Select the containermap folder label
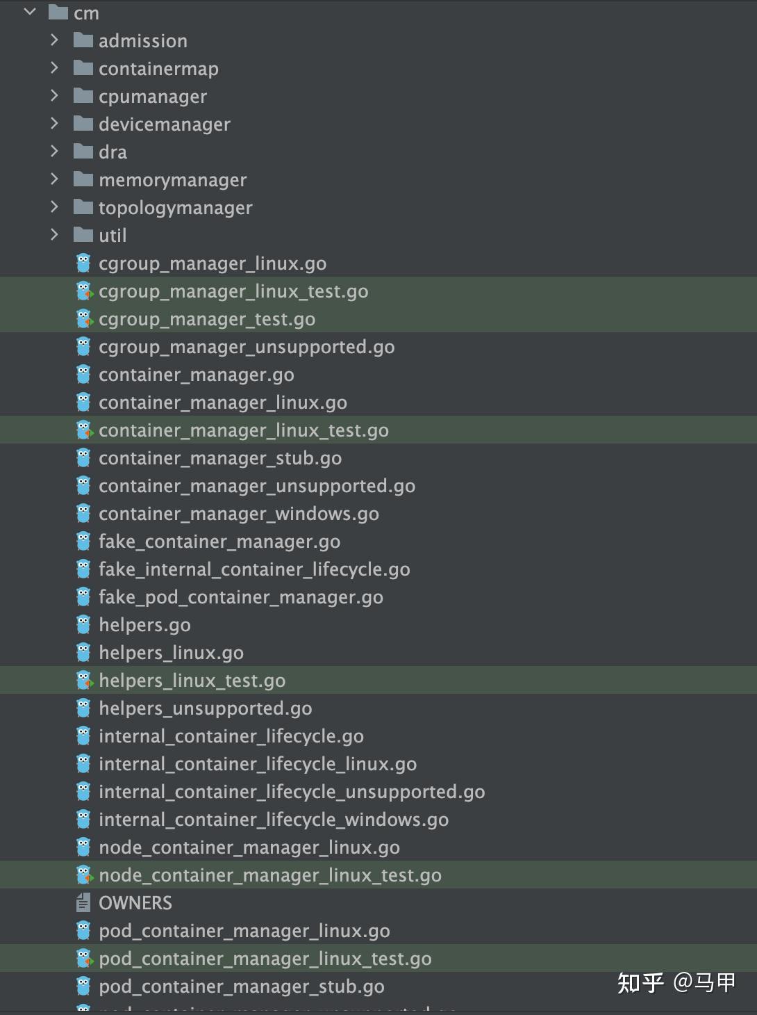 click(x=158, y=69)
